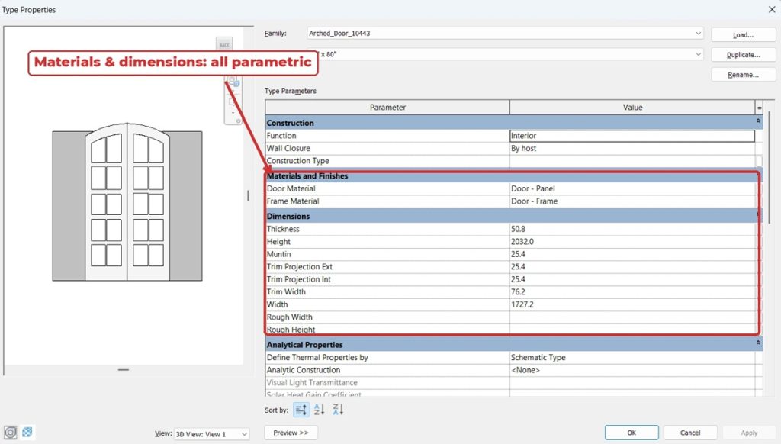Click the Dimensions group header
The width and height of the screenshot is (781, 444).
click(x=510, y=216)
